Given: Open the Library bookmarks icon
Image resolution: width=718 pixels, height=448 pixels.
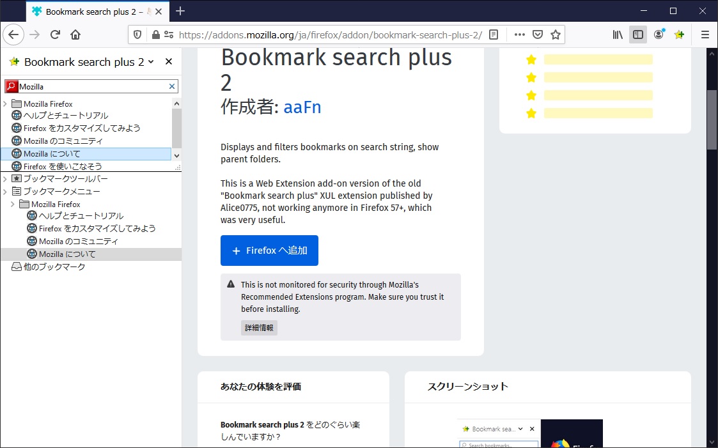Looking at the screenshot, I should [x=618, y=35].
